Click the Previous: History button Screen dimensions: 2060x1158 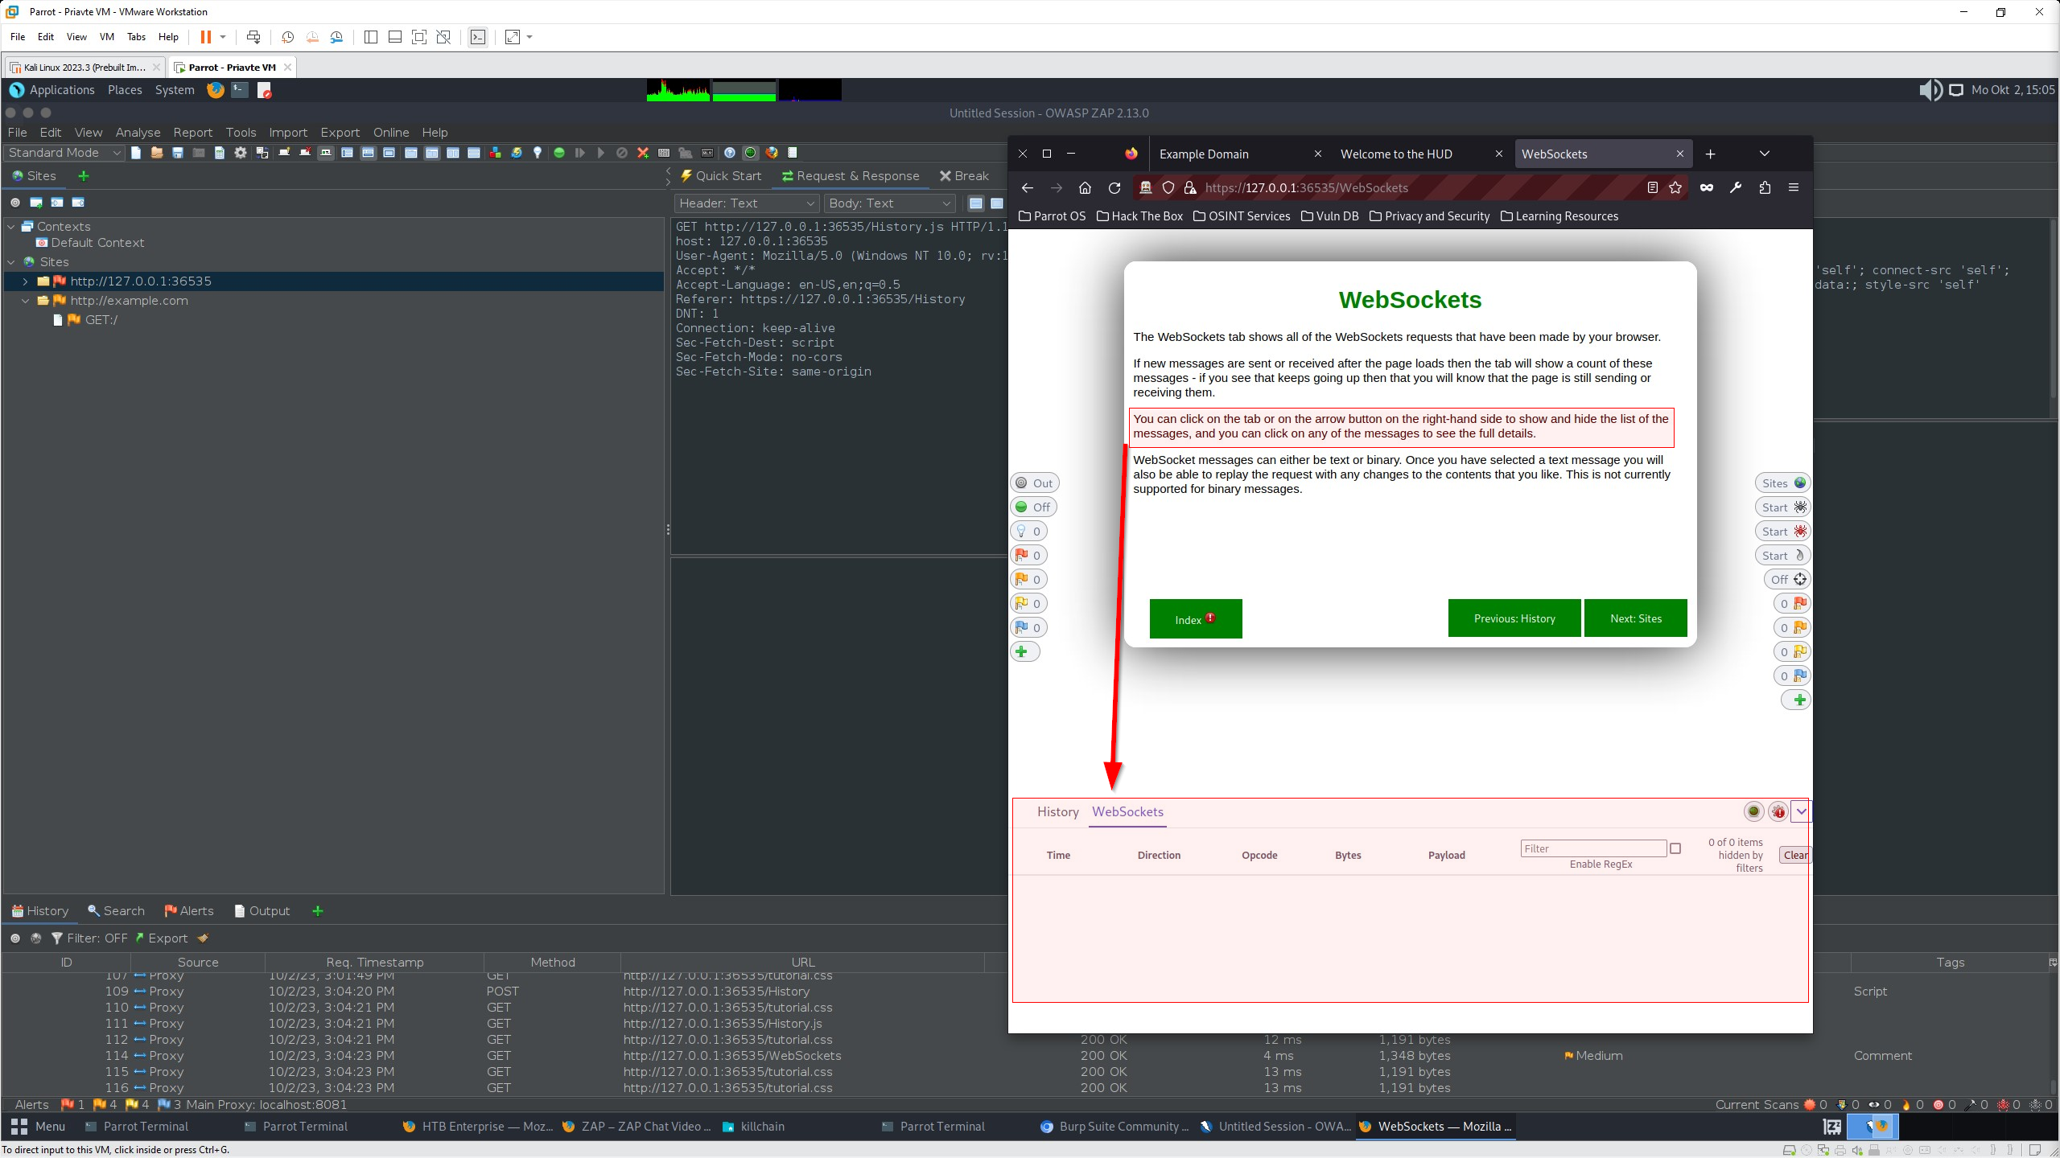pos(1514,618)
